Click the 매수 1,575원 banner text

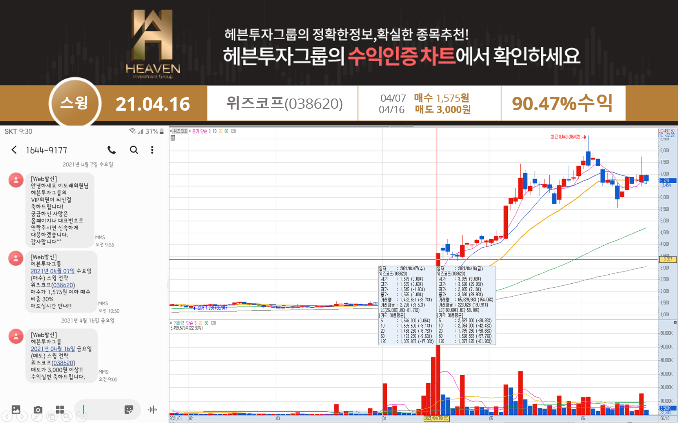point(441,98)
